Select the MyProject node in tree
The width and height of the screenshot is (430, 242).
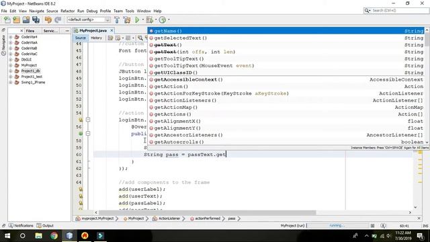[x=29, y=65]
